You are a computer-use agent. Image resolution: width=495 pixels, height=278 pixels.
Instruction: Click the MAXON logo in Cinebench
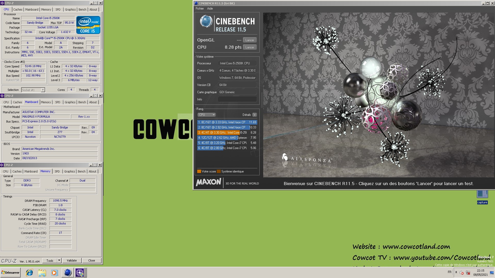[x=209, y=182]
